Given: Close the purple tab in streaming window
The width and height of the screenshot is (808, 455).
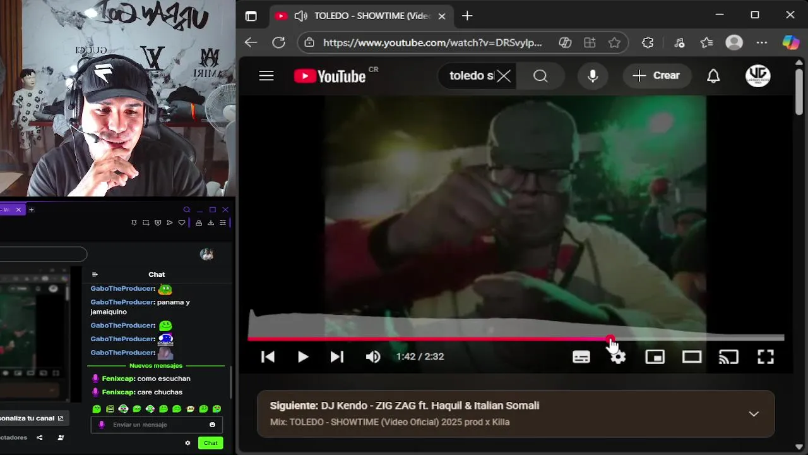Looking at the screenshot, I should pos(18,210).
